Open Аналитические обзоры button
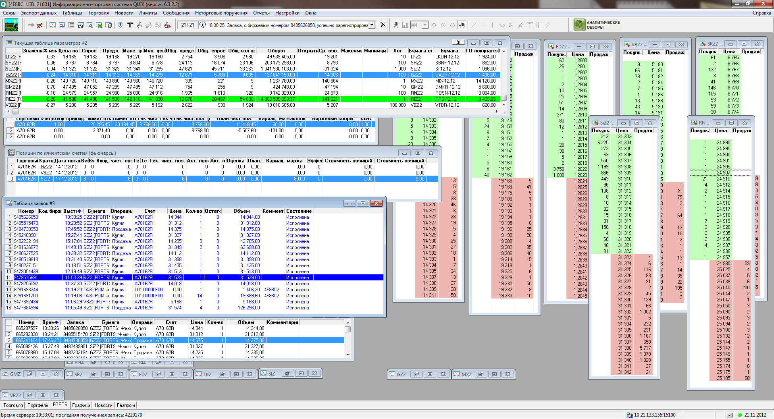774x419 pixels. [x=597, y=25]
